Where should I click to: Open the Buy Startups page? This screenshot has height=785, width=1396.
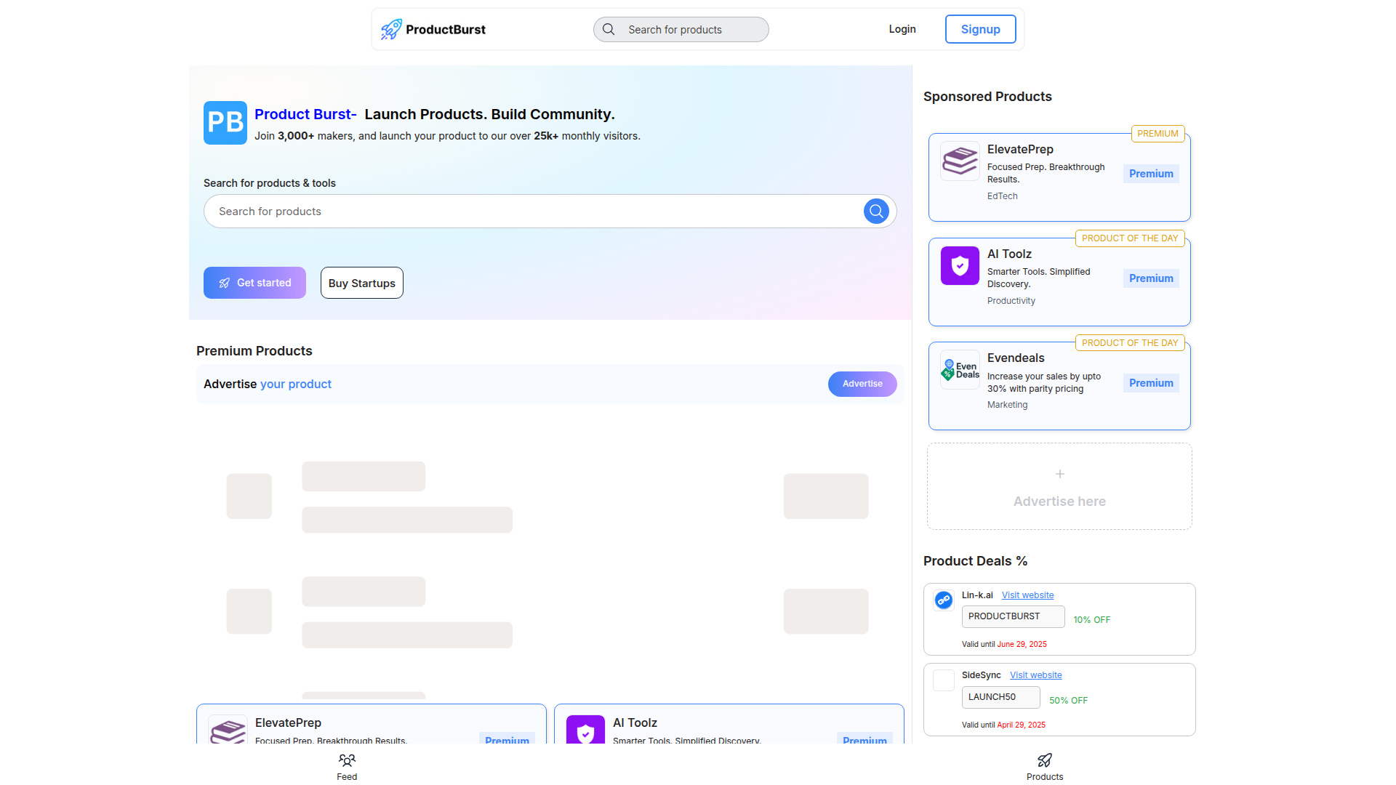click(x=361, y=283)
